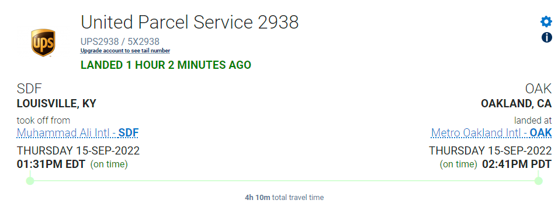The height and width of the screenshot is (214, 558).
Task: Click the 4h 10m total travel time text
Action: click(x=285, y=197)
